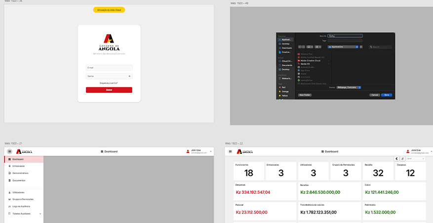Click the E-mail input field
The image size is (433, 223).
coord(109,68)
